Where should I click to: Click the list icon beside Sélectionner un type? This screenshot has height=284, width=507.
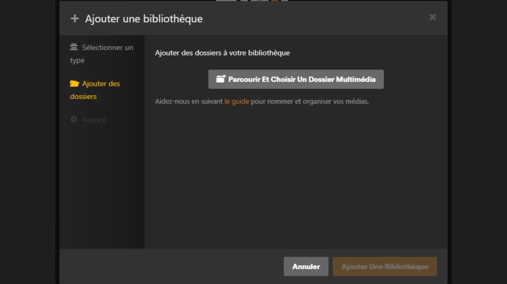tap(74, 47)
